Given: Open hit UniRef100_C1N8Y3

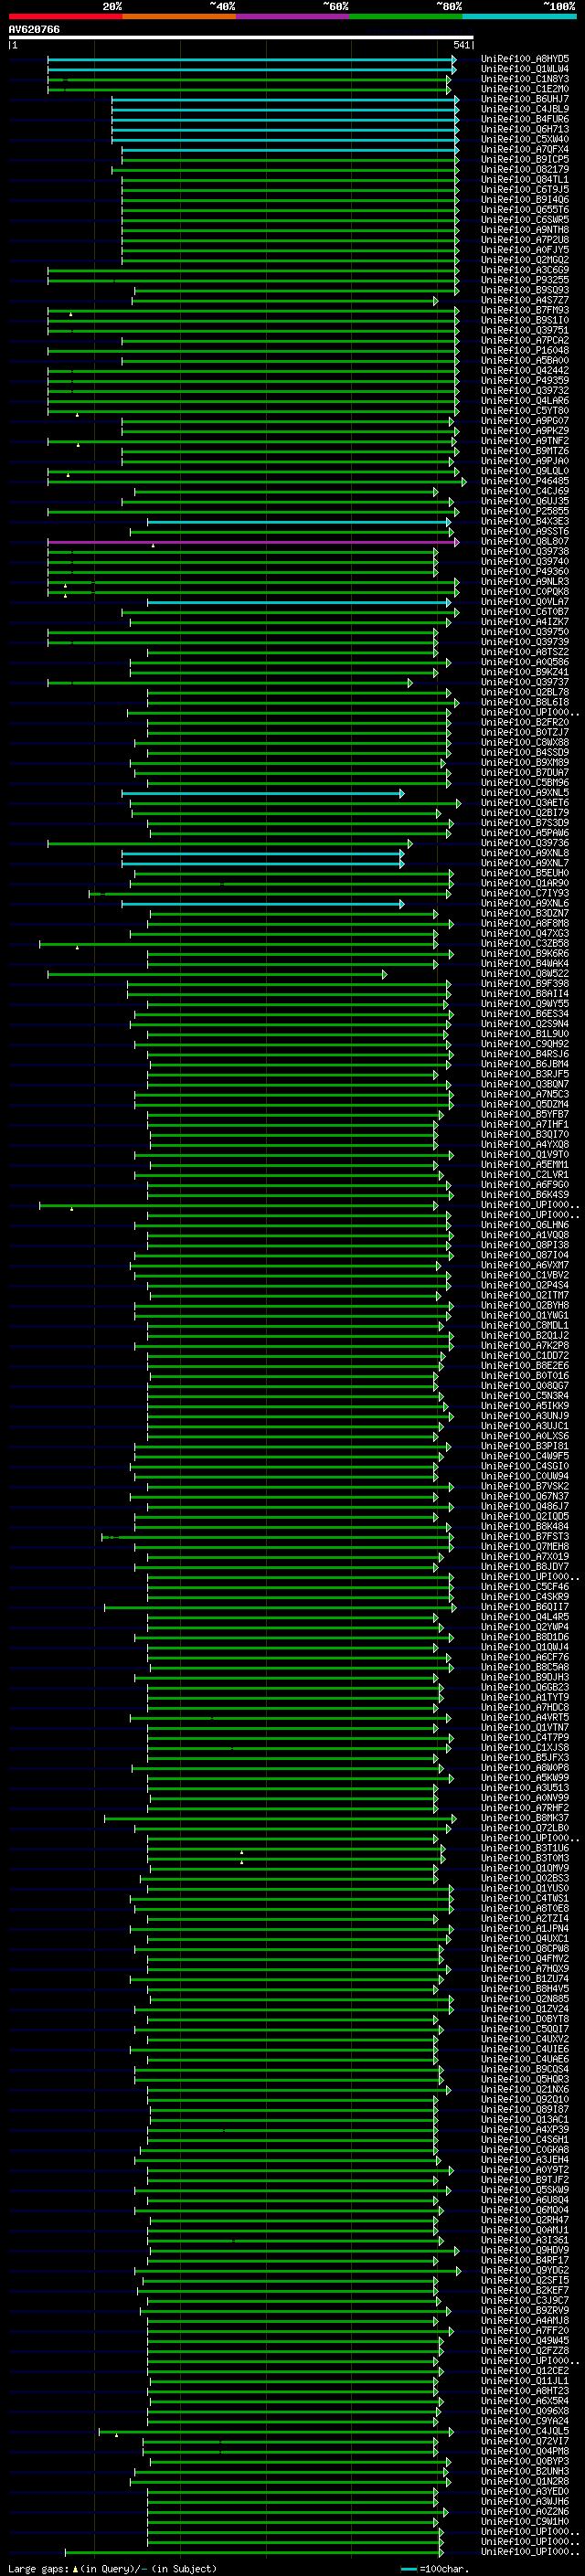Looking at the screenshot, I should coord(525,79).
